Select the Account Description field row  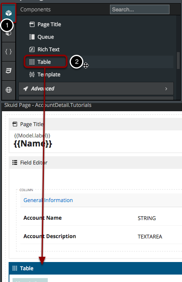101,236
